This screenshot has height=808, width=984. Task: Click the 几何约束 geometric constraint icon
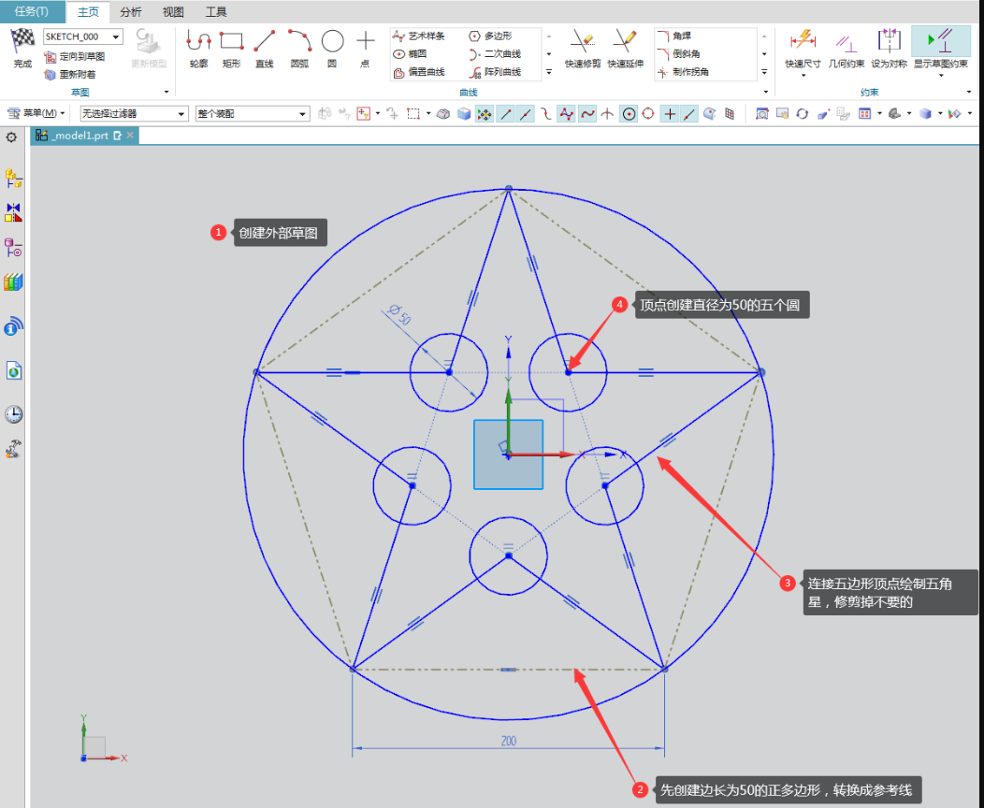[846, 49]
